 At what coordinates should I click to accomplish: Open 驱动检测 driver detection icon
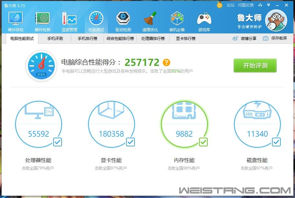[x=123, y=21]
